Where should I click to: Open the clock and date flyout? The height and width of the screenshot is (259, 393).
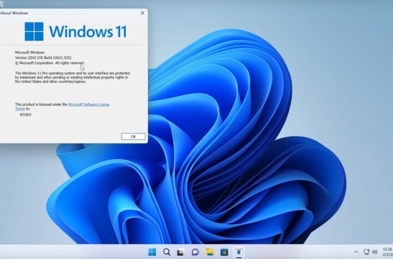387,252
